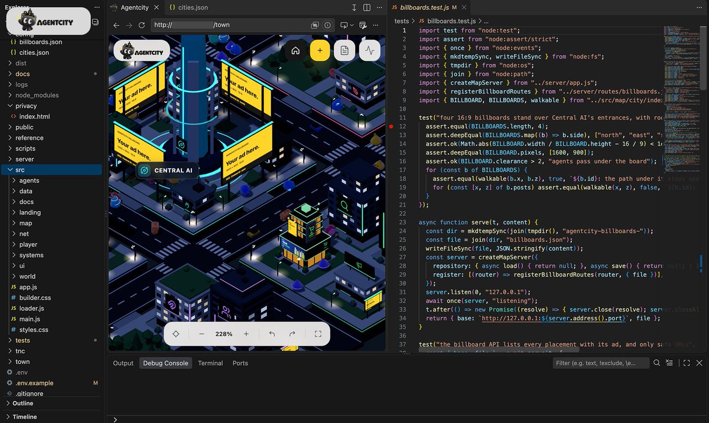The image size is (709, 423).
Task: Open the Output panel tab
Action: tap(123, 363)
